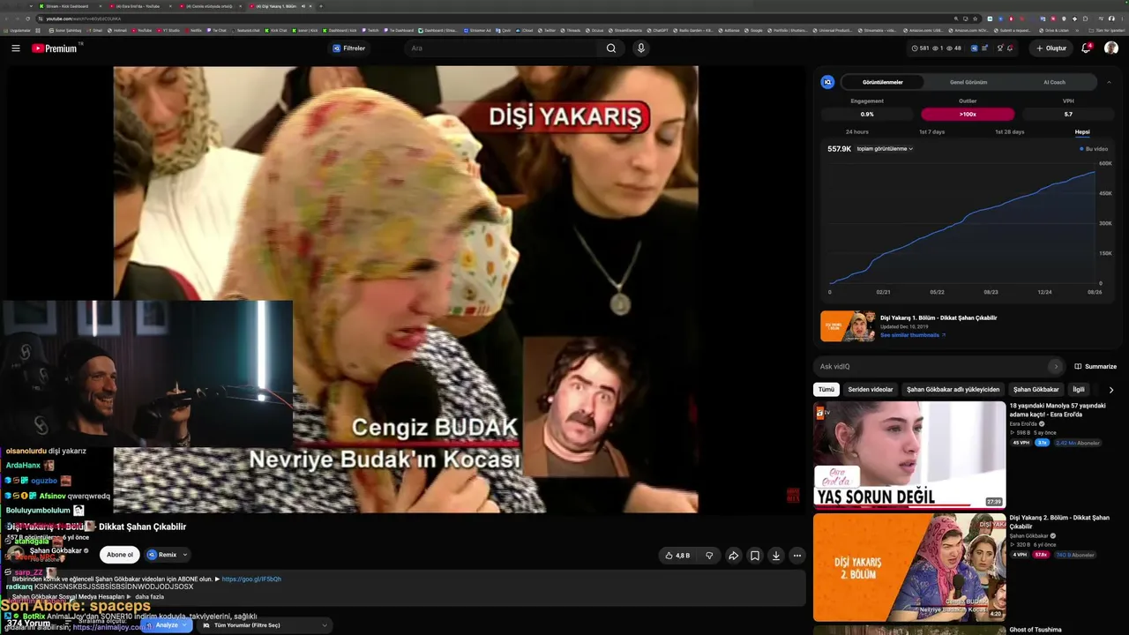This screenshot has width=1129, height=635.
Task: Download the video using download icon
Action: [x=776, y=556]
